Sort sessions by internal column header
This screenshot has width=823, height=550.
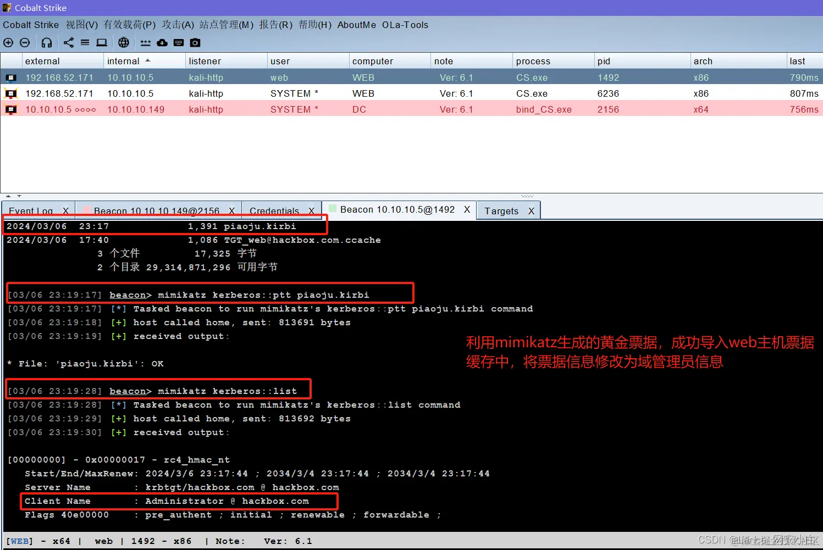144,61
